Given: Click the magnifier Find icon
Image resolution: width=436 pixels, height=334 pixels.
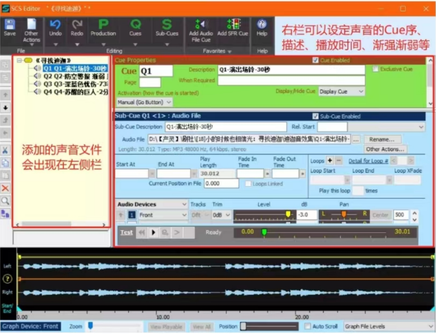Looking at the screenshot, I should [5, 201].
